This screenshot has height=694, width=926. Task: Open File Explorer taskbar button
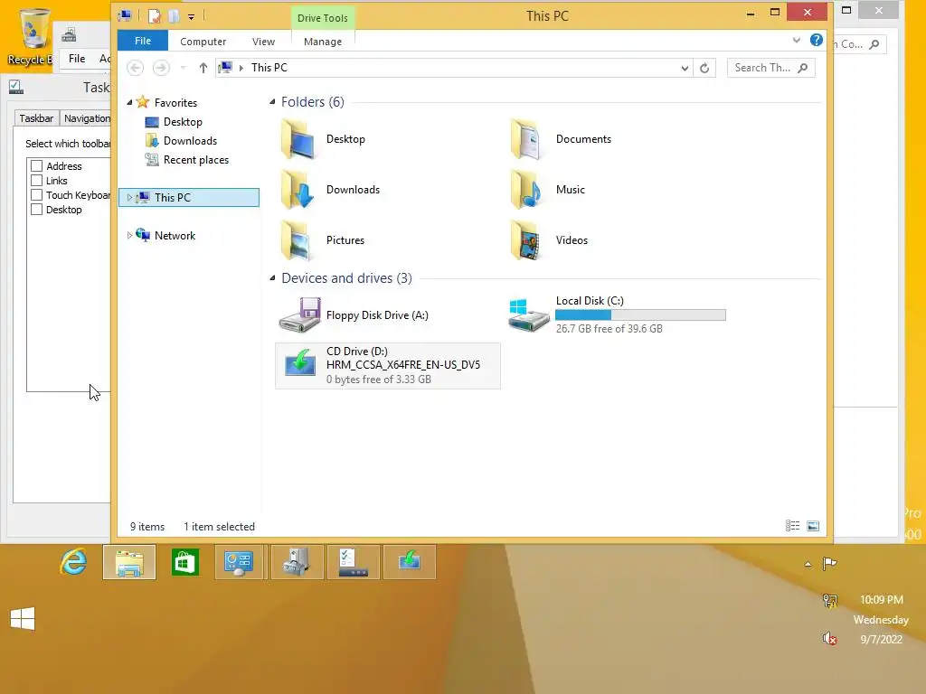(x=129, y=562)
